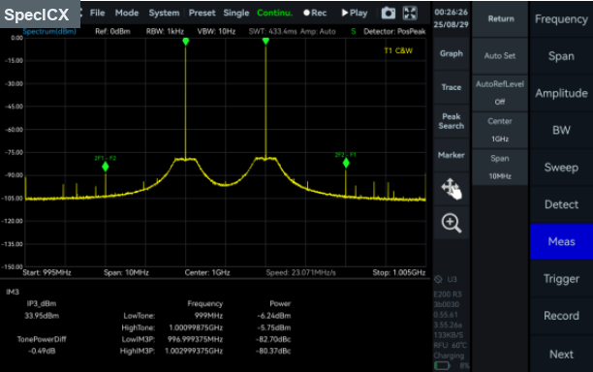Open the BW menu
This screenshot has height=372, width=593.
(x=561, y=130)
